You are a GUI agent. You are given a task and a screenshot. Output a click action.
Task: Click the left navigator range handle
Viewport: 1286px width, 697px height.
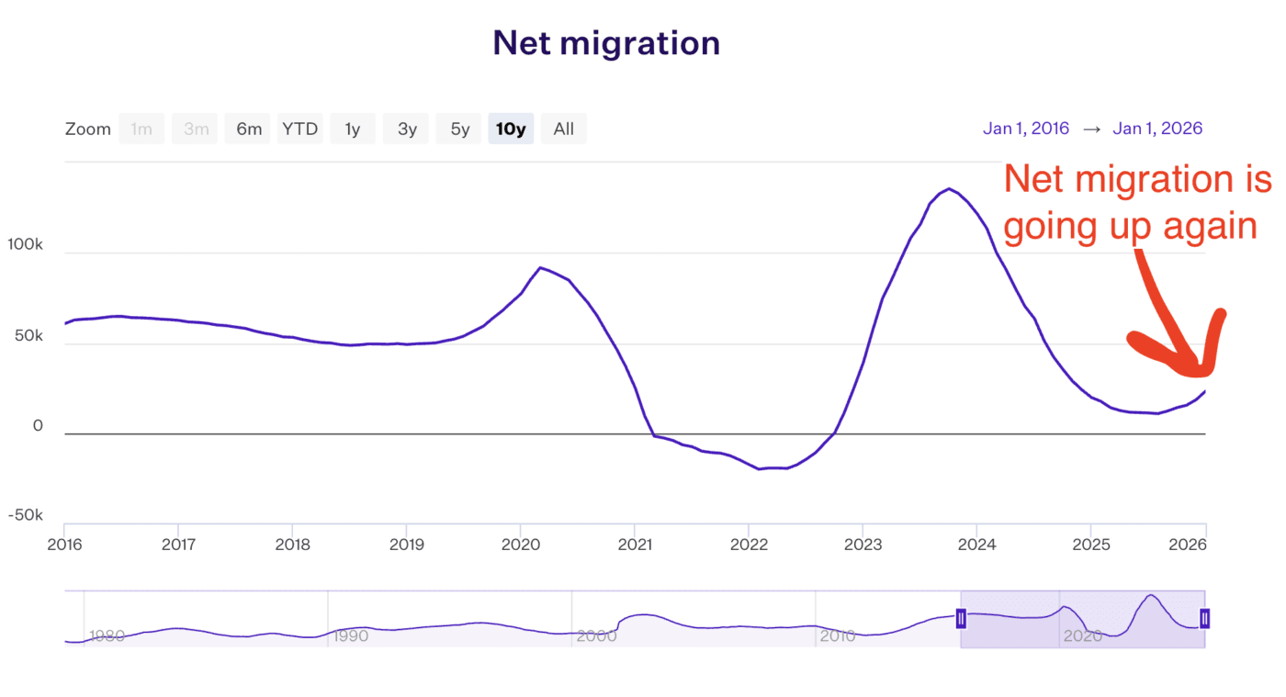[961, 619]
